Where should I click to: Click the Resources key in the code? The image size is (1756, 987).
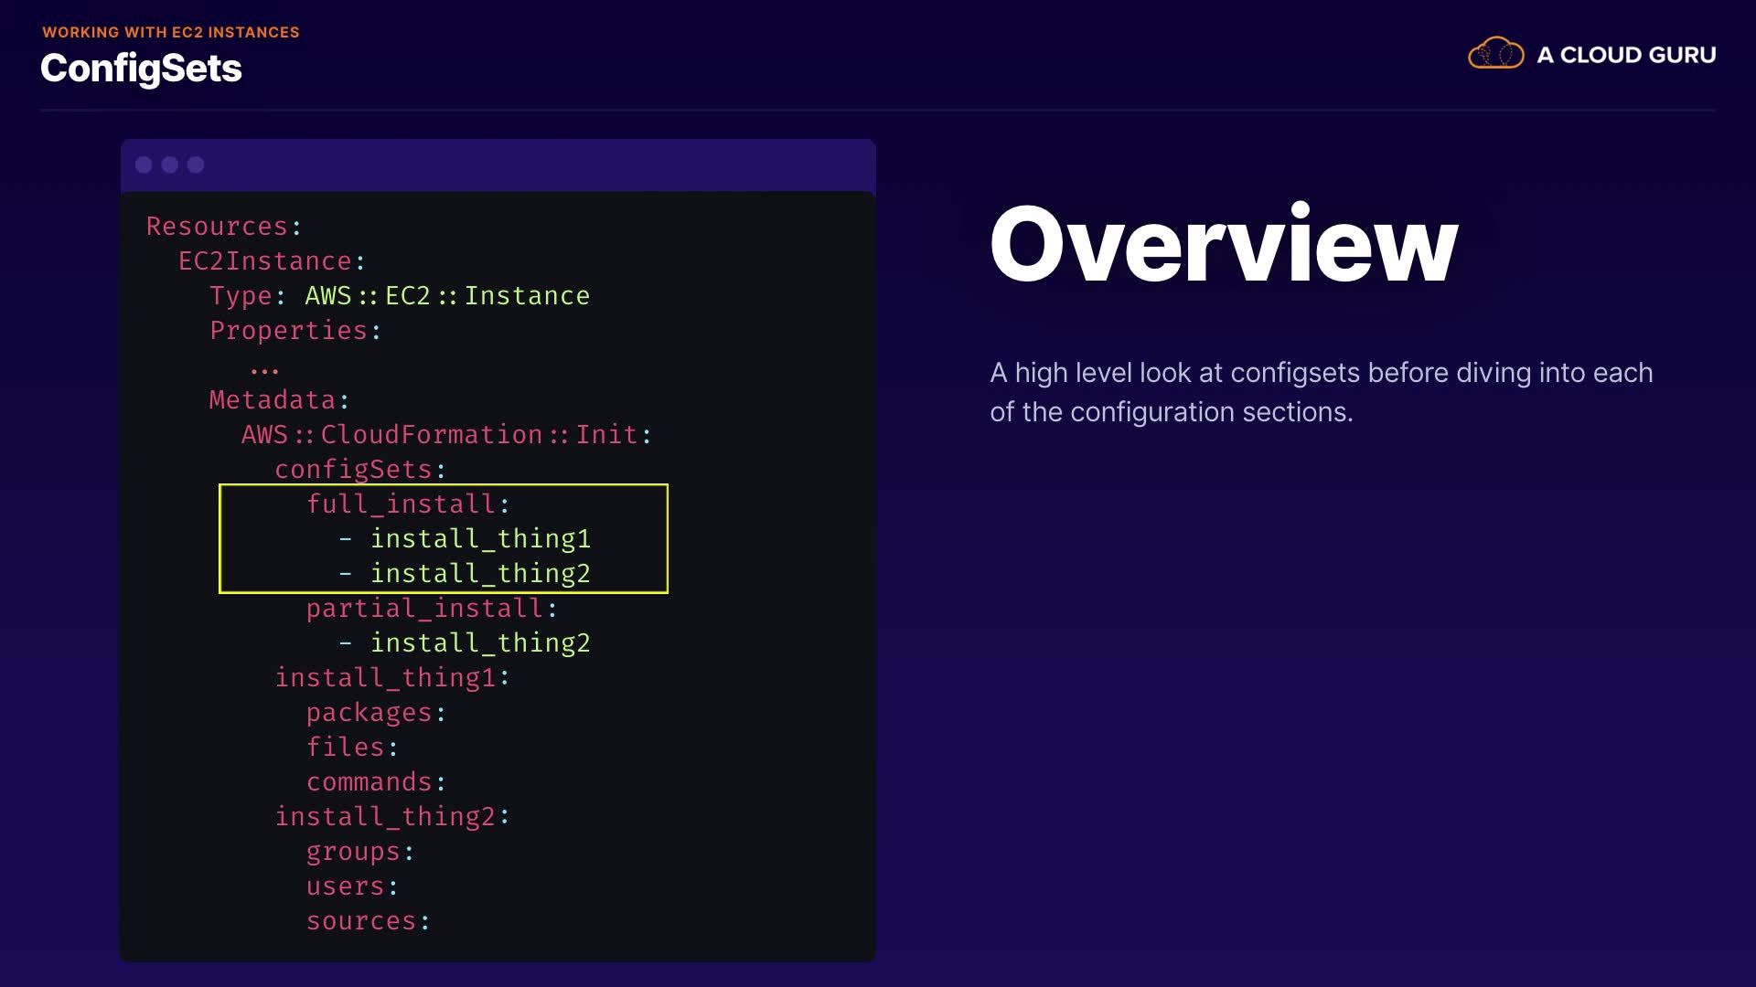coord(218,226)
